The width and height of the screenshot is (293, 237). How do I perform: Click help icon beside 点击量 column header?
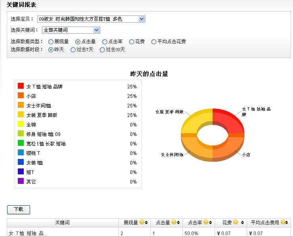click(173, 223)
